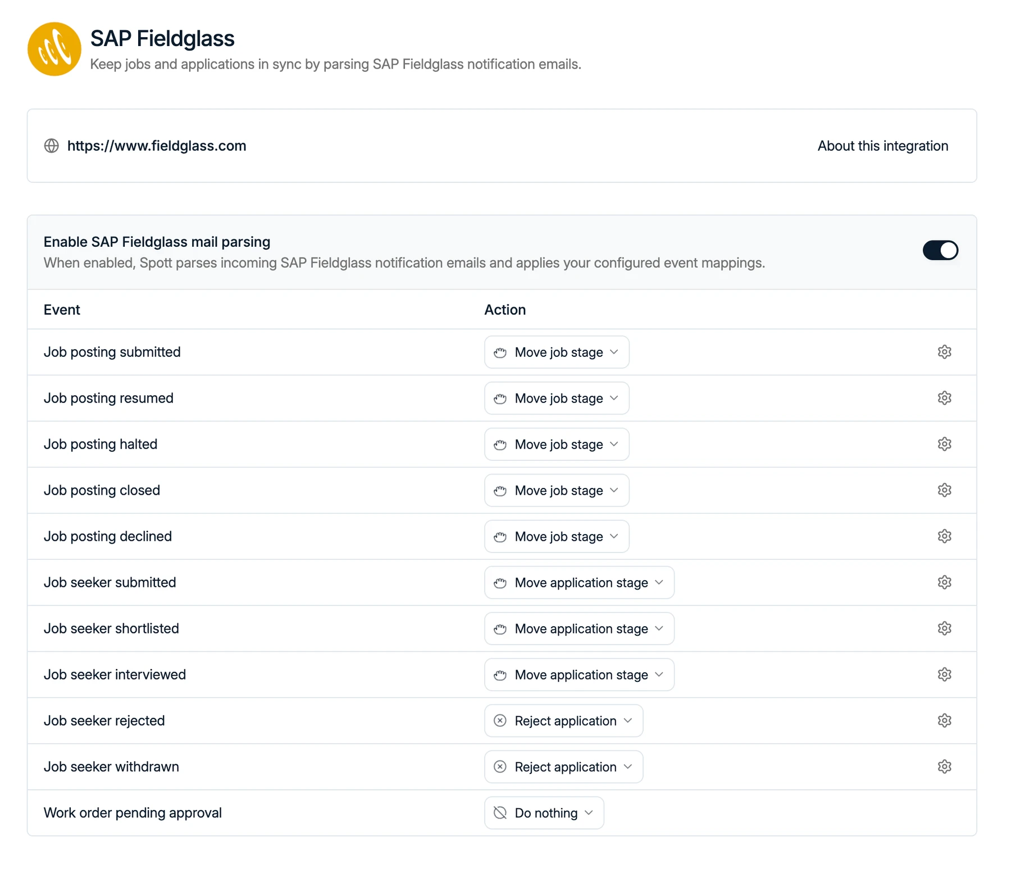Viewport: 1011px width, 878px height.
Task: Open settings gear for Job seeker shortlisted
Action: pos(944,628)
